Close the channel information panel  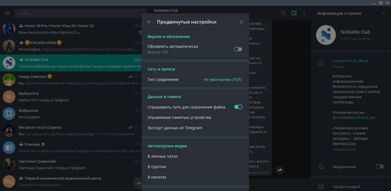click(x=384, y=13)
